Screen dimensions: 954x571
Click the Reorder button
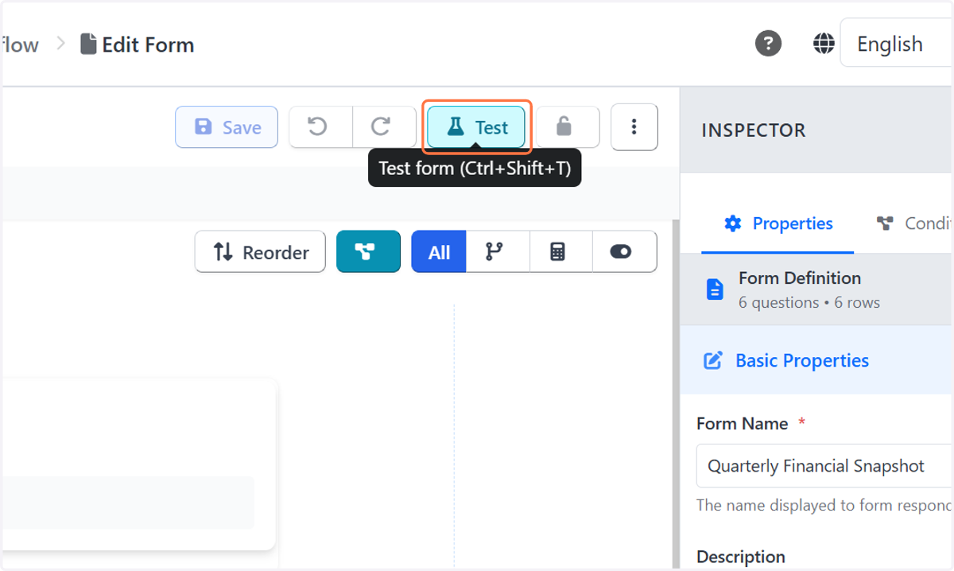(260, 252)
